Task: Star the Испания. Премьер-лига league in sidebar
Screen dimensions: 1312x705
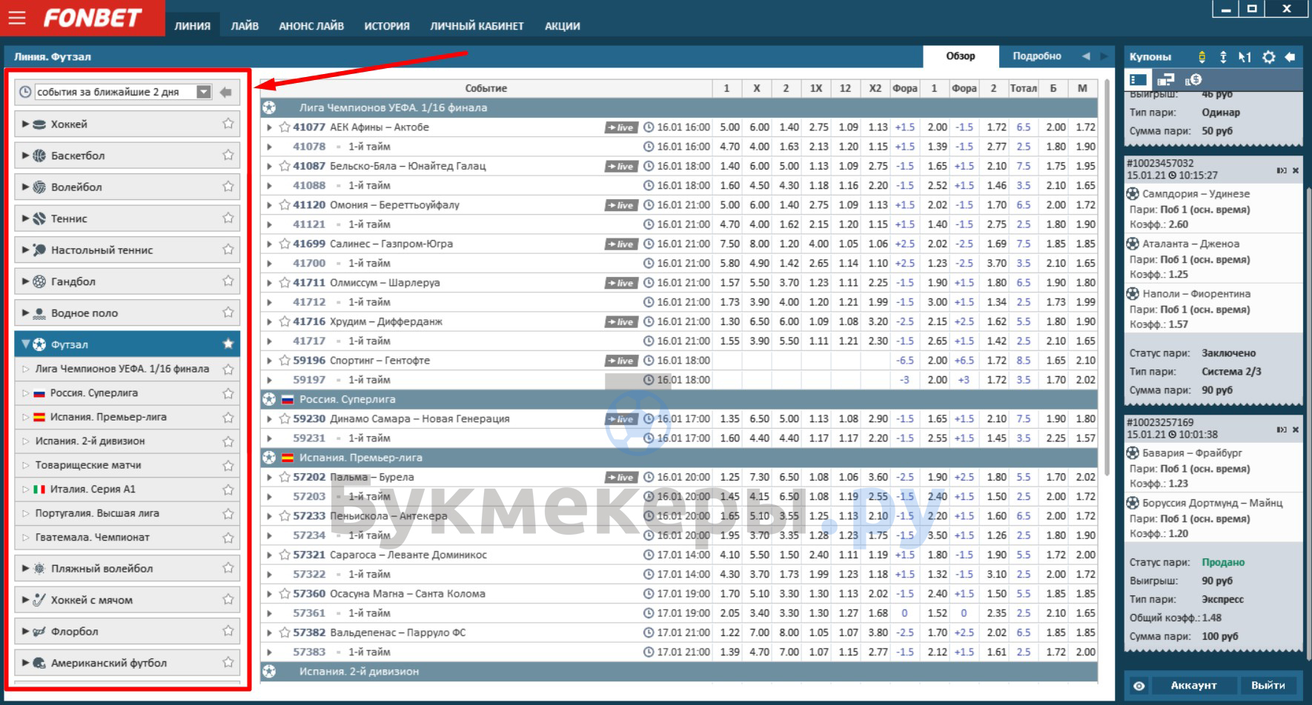Action: [x=228, y=418]
